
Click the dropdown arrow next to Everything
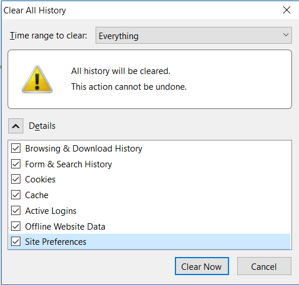tap(286, 35)
